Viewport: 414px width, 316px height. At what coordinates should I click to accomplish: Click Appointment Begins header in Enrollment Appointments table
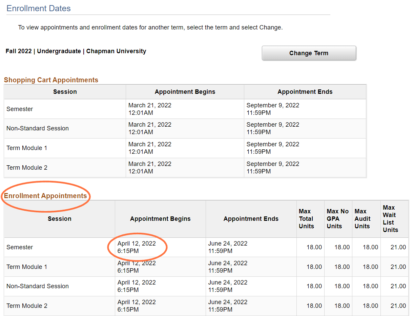160,219
